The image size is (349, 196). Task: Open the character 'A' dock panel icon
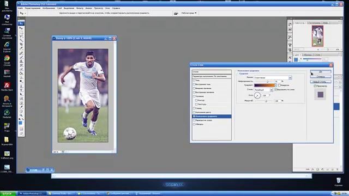[290, 58]
